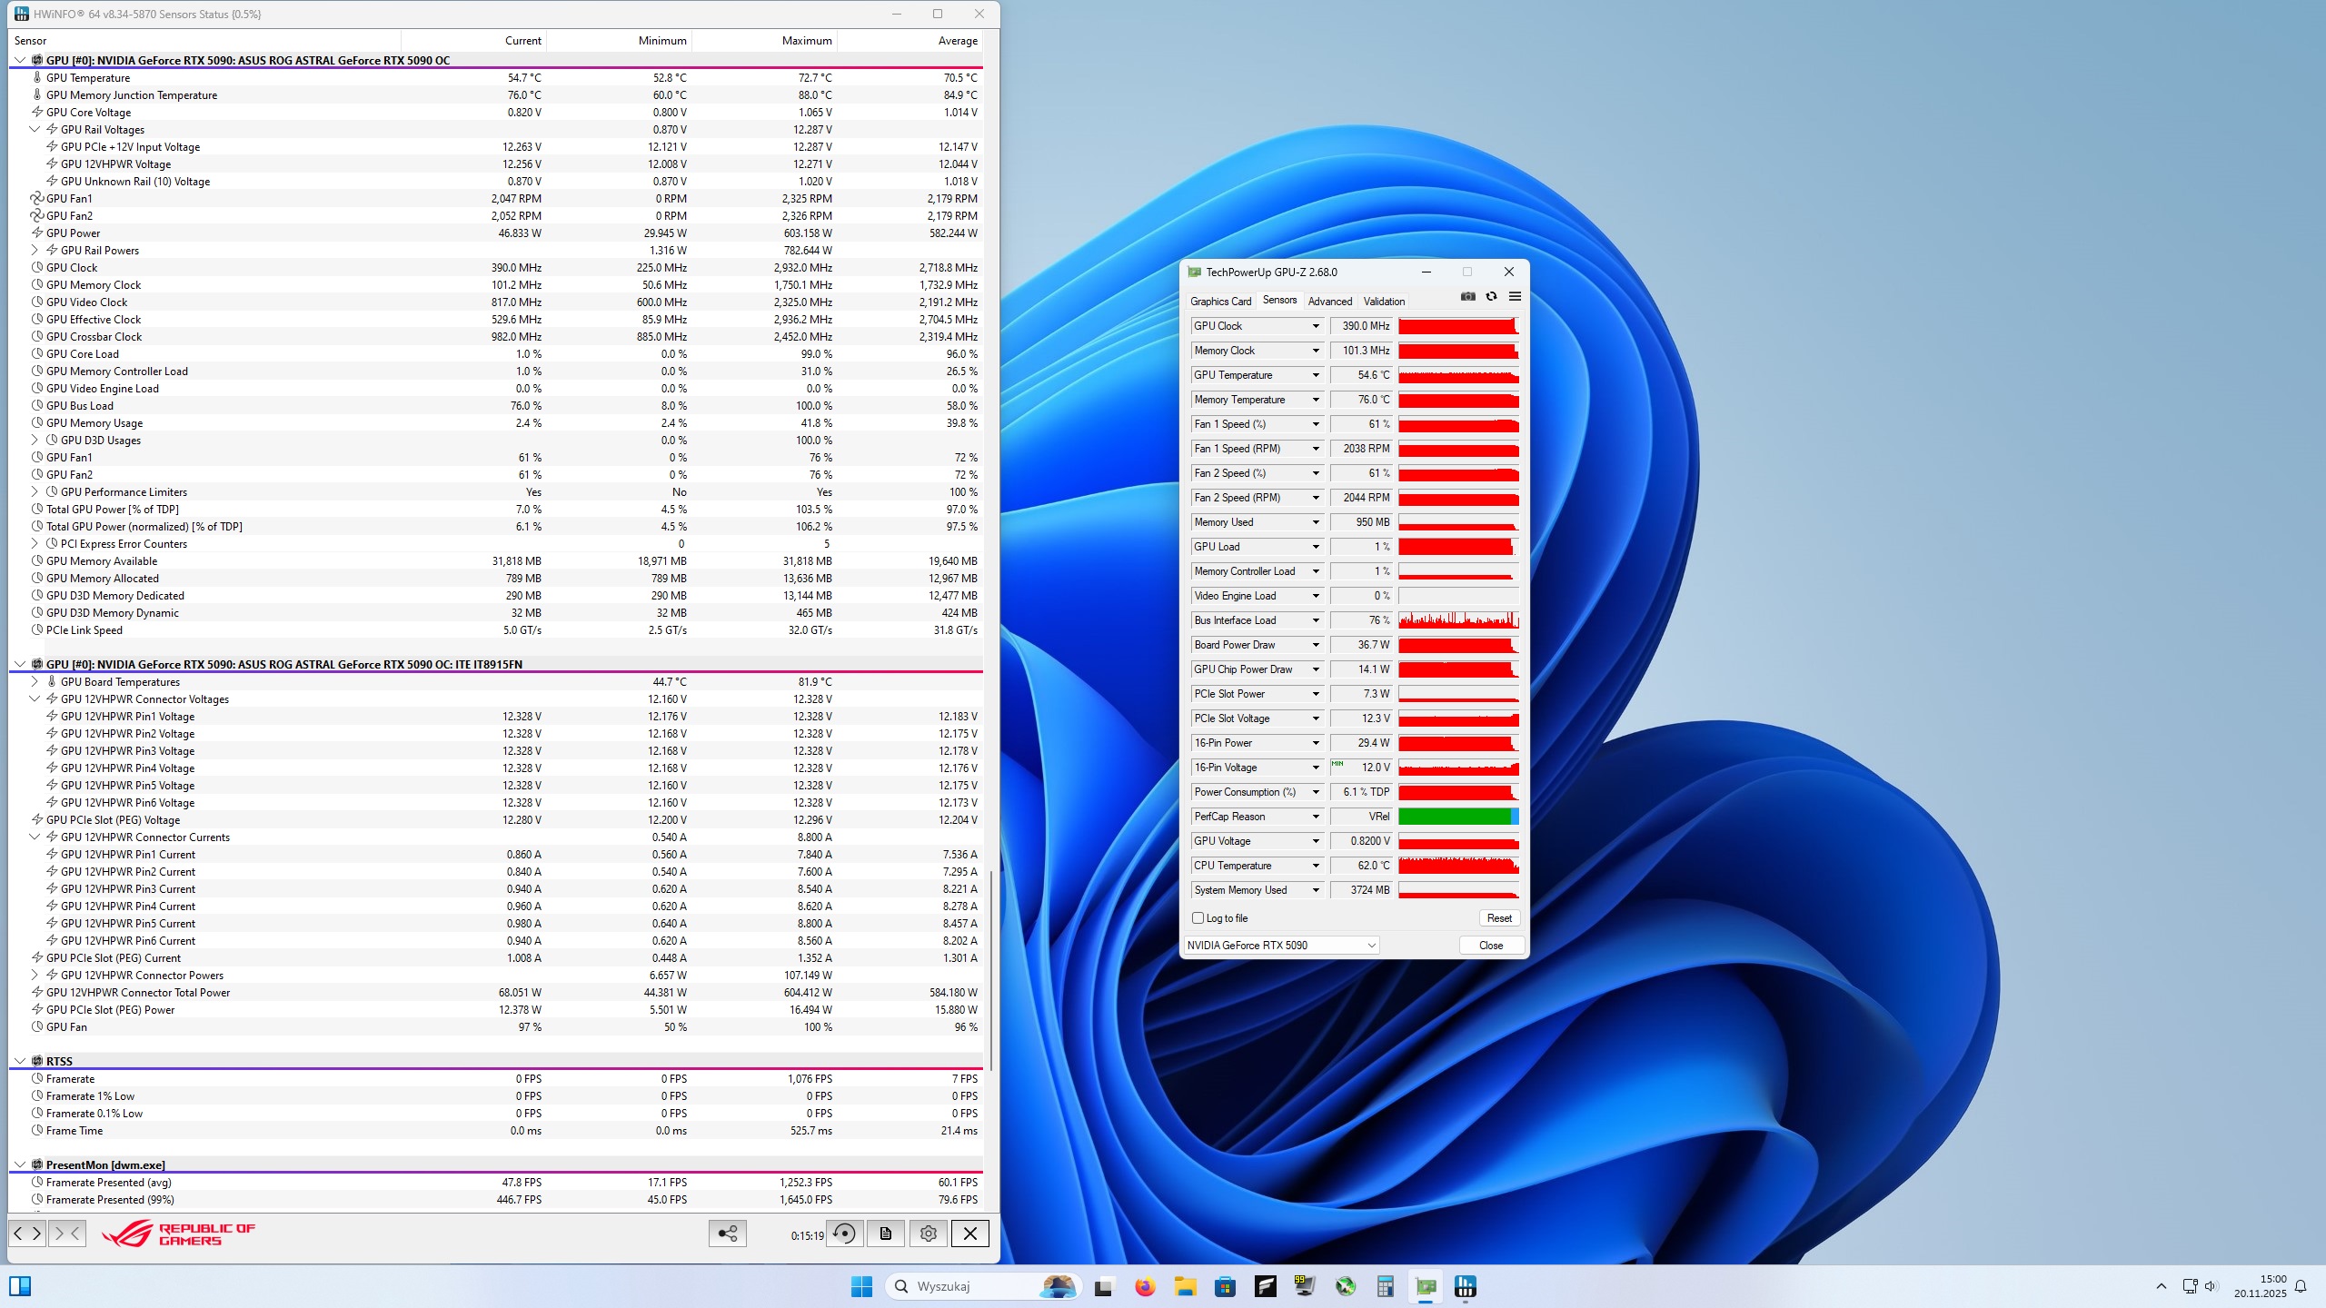Click the GPU-Z screenshot camera icon
This screenshot has width=2326, height=1308.
coord(1467,297)
